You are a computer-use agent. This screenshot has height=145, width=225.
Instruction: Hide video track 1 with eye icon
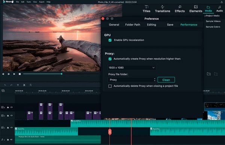point(12,127)
